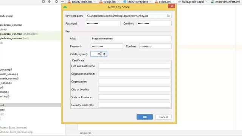Click the build.gradle tab icon
This screenshot has width=242, height=136.
point(180,2)
